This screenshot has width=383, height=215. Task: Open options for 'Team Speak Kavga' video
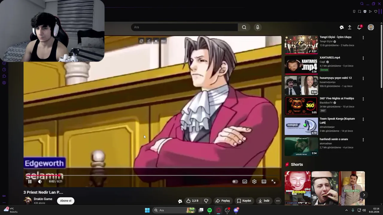point(363,119)
